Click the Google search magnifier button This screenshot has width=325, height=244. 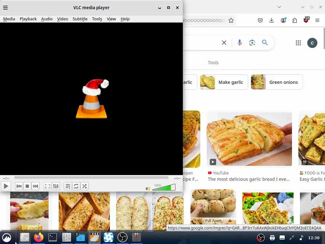[265, 43]
